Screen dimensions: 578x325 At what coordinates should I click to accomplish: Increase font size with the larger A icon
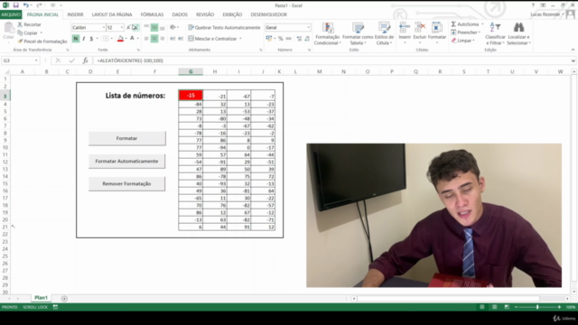(128, 28)
